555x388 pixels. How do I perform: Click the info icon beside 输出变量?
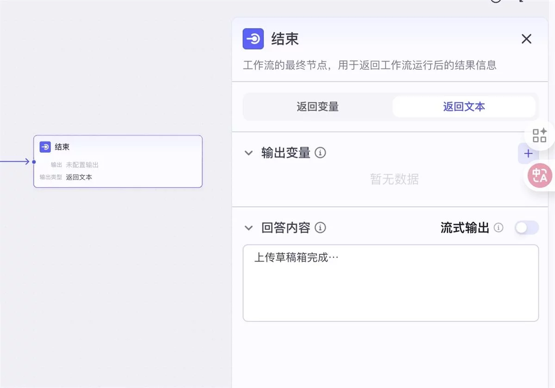(321, 153)
